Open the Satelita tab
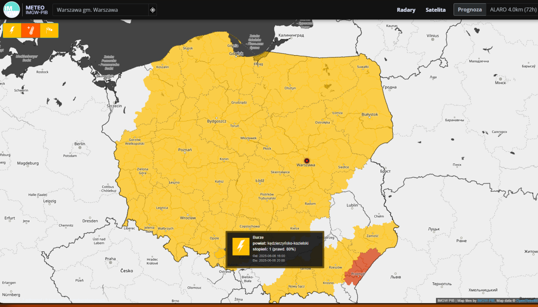This screenshot has height=307, width=538. [436, 10]
